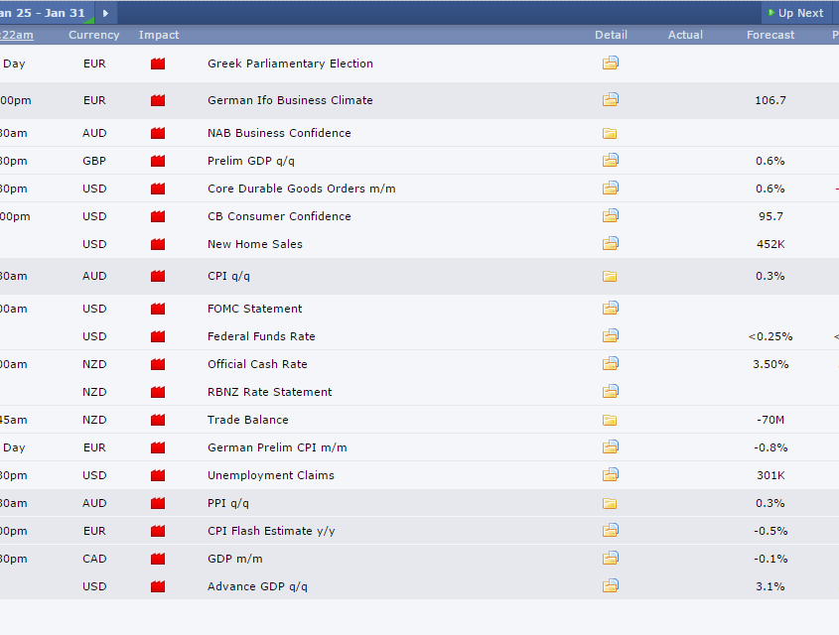Open detail folder for NAB Business Confidence
This screenshot has width=839, height=635.
[x=610, y=133]
